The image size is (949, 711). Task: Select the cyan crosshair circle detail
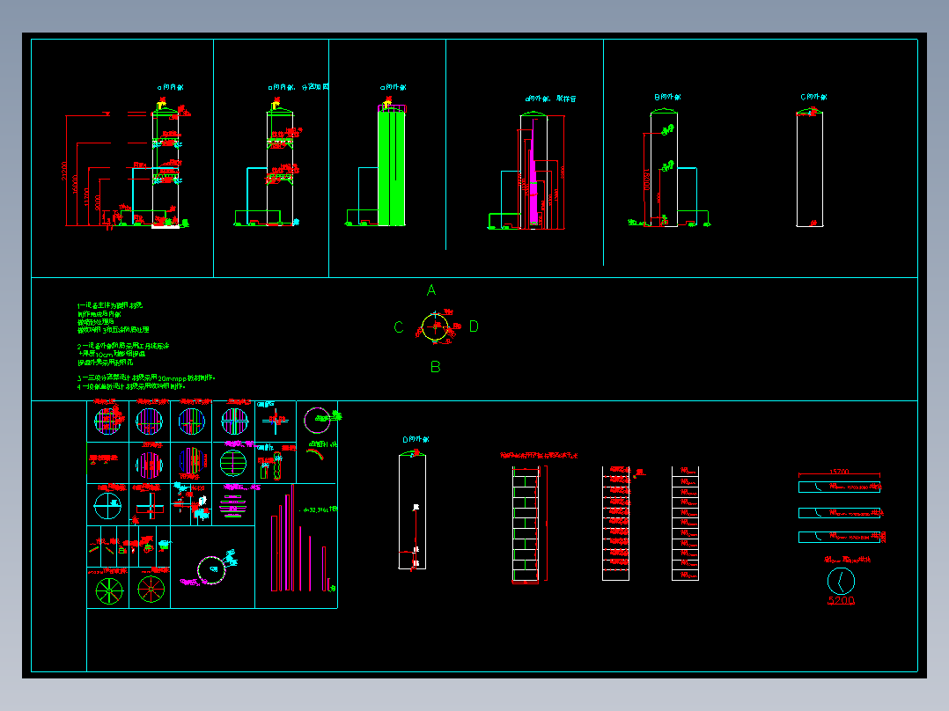pos(107,506)
